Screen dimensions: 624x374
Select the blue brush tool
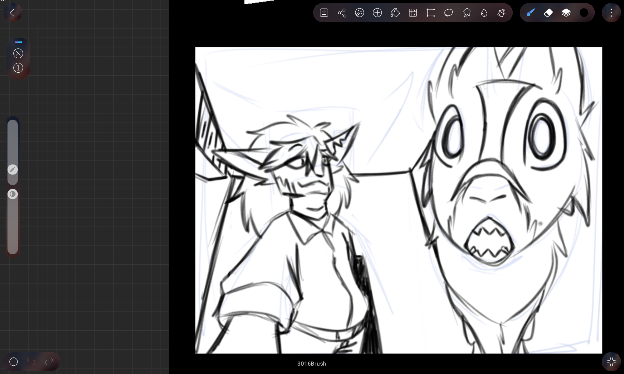point(530,13)
